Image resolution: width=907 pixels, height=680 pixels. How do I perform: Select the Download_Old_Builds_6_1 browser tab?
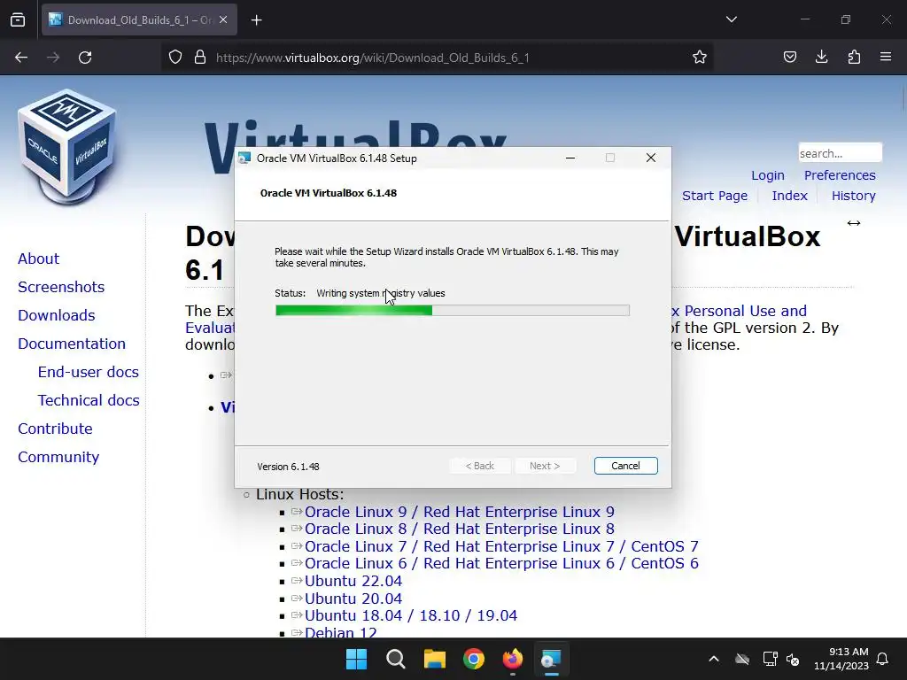[x=139, y=20]
